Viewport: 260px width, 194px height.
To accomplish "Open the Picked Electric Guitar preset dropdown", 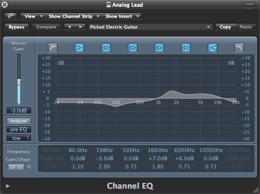I will coord(150,27).
